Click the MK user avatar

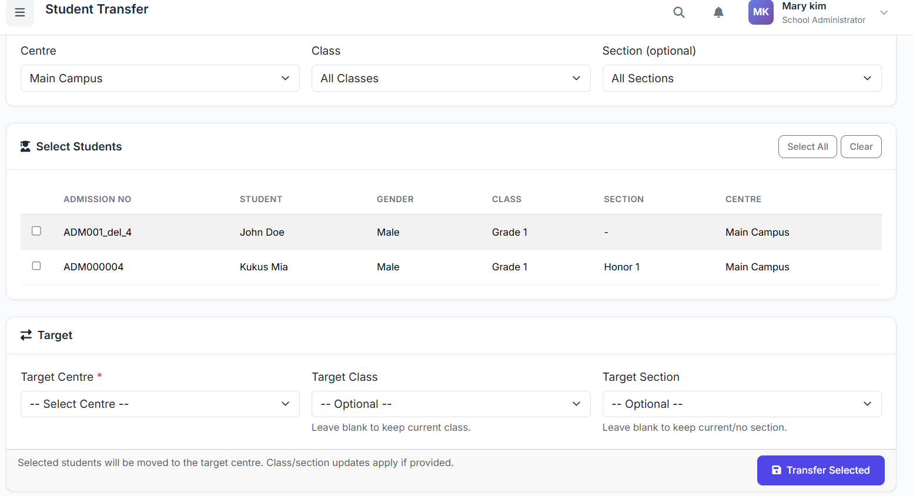(760, 12)
